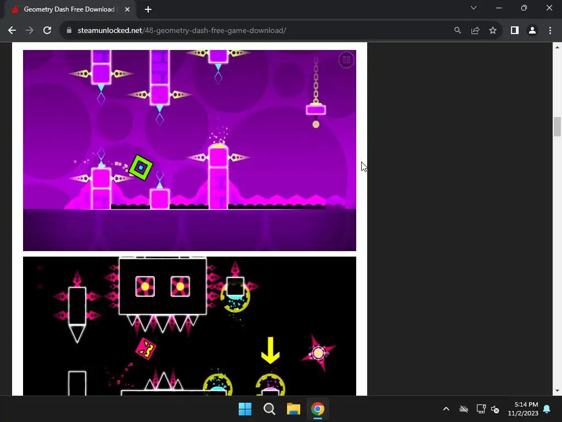Go back to the previous page
Viewport: 562px width, 422px height.
tap(12, 31)
